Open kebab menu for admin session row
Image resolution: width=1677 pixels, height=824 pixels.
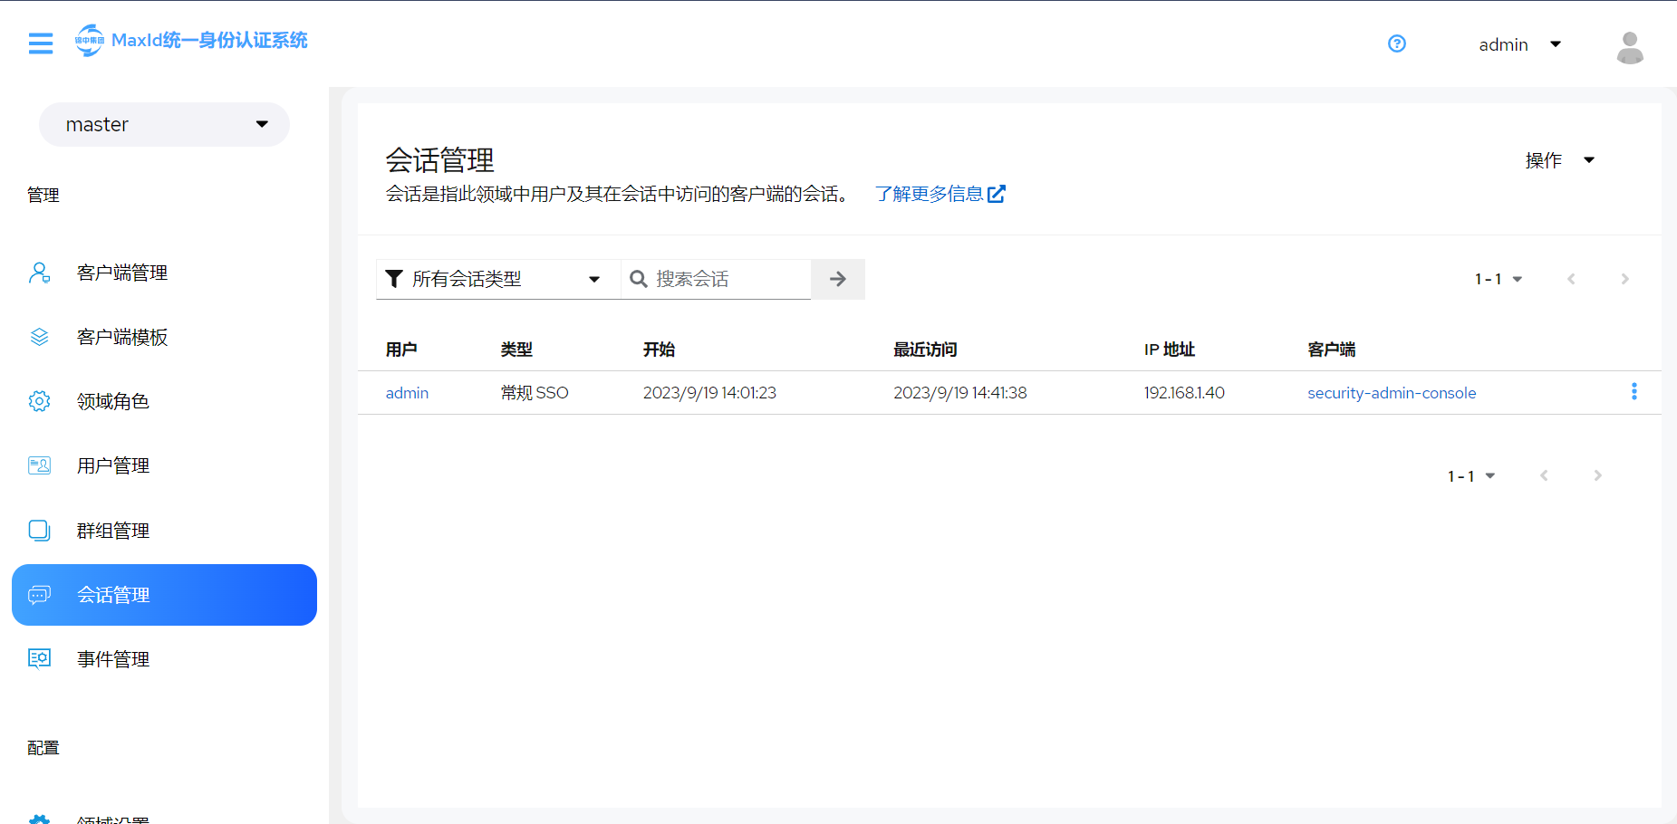[1634, 391]
